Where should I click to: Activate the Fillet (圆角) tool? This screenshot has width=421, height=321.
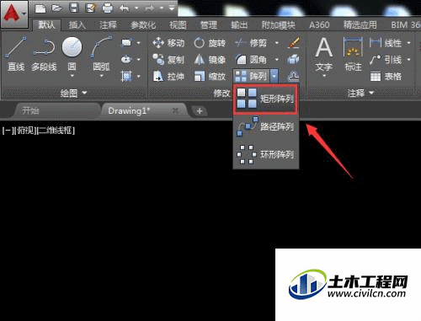251,60
